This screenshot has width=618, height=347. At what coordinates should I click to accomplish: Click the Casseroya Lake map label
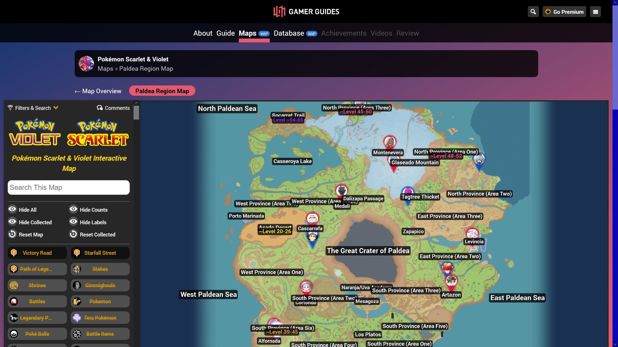pyautogui.click(x=293, y=161)
